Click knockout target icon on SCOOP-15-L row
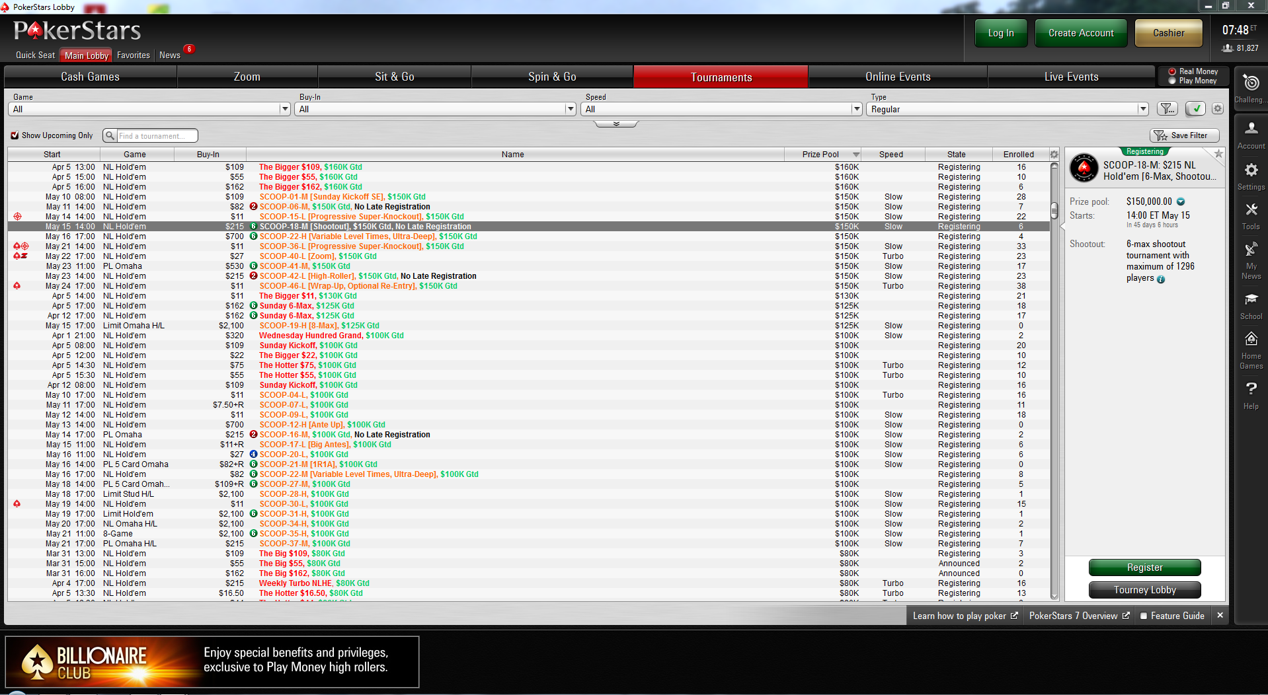The height and width of the screenshot is (695, 1268). tap(17, 217)
